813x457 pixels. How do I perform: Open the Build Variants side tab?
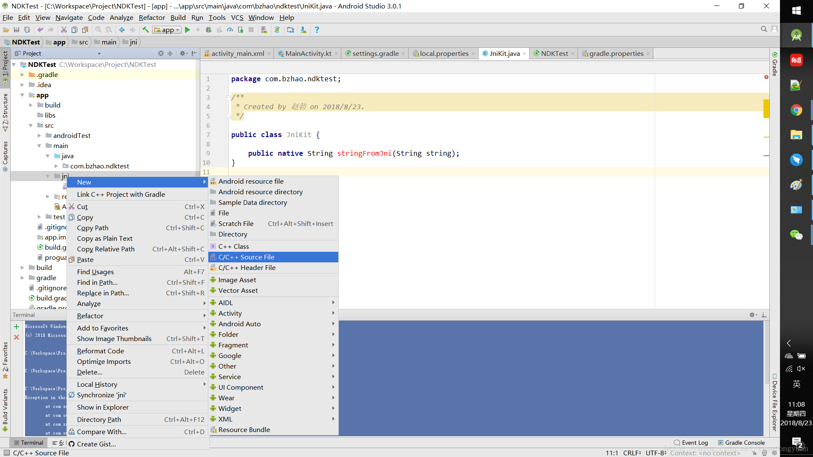click(5, 410)
